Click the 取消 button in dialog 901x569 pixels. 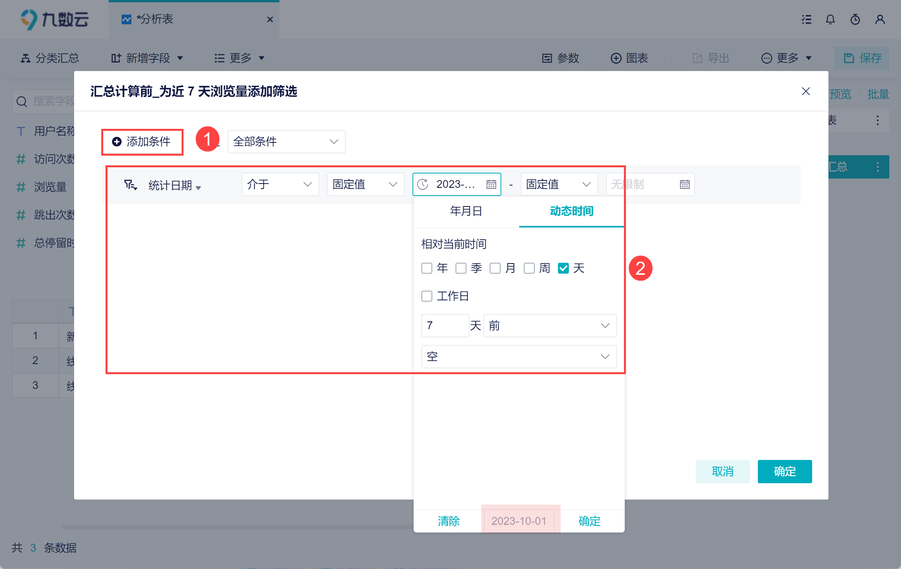point(722,472)
